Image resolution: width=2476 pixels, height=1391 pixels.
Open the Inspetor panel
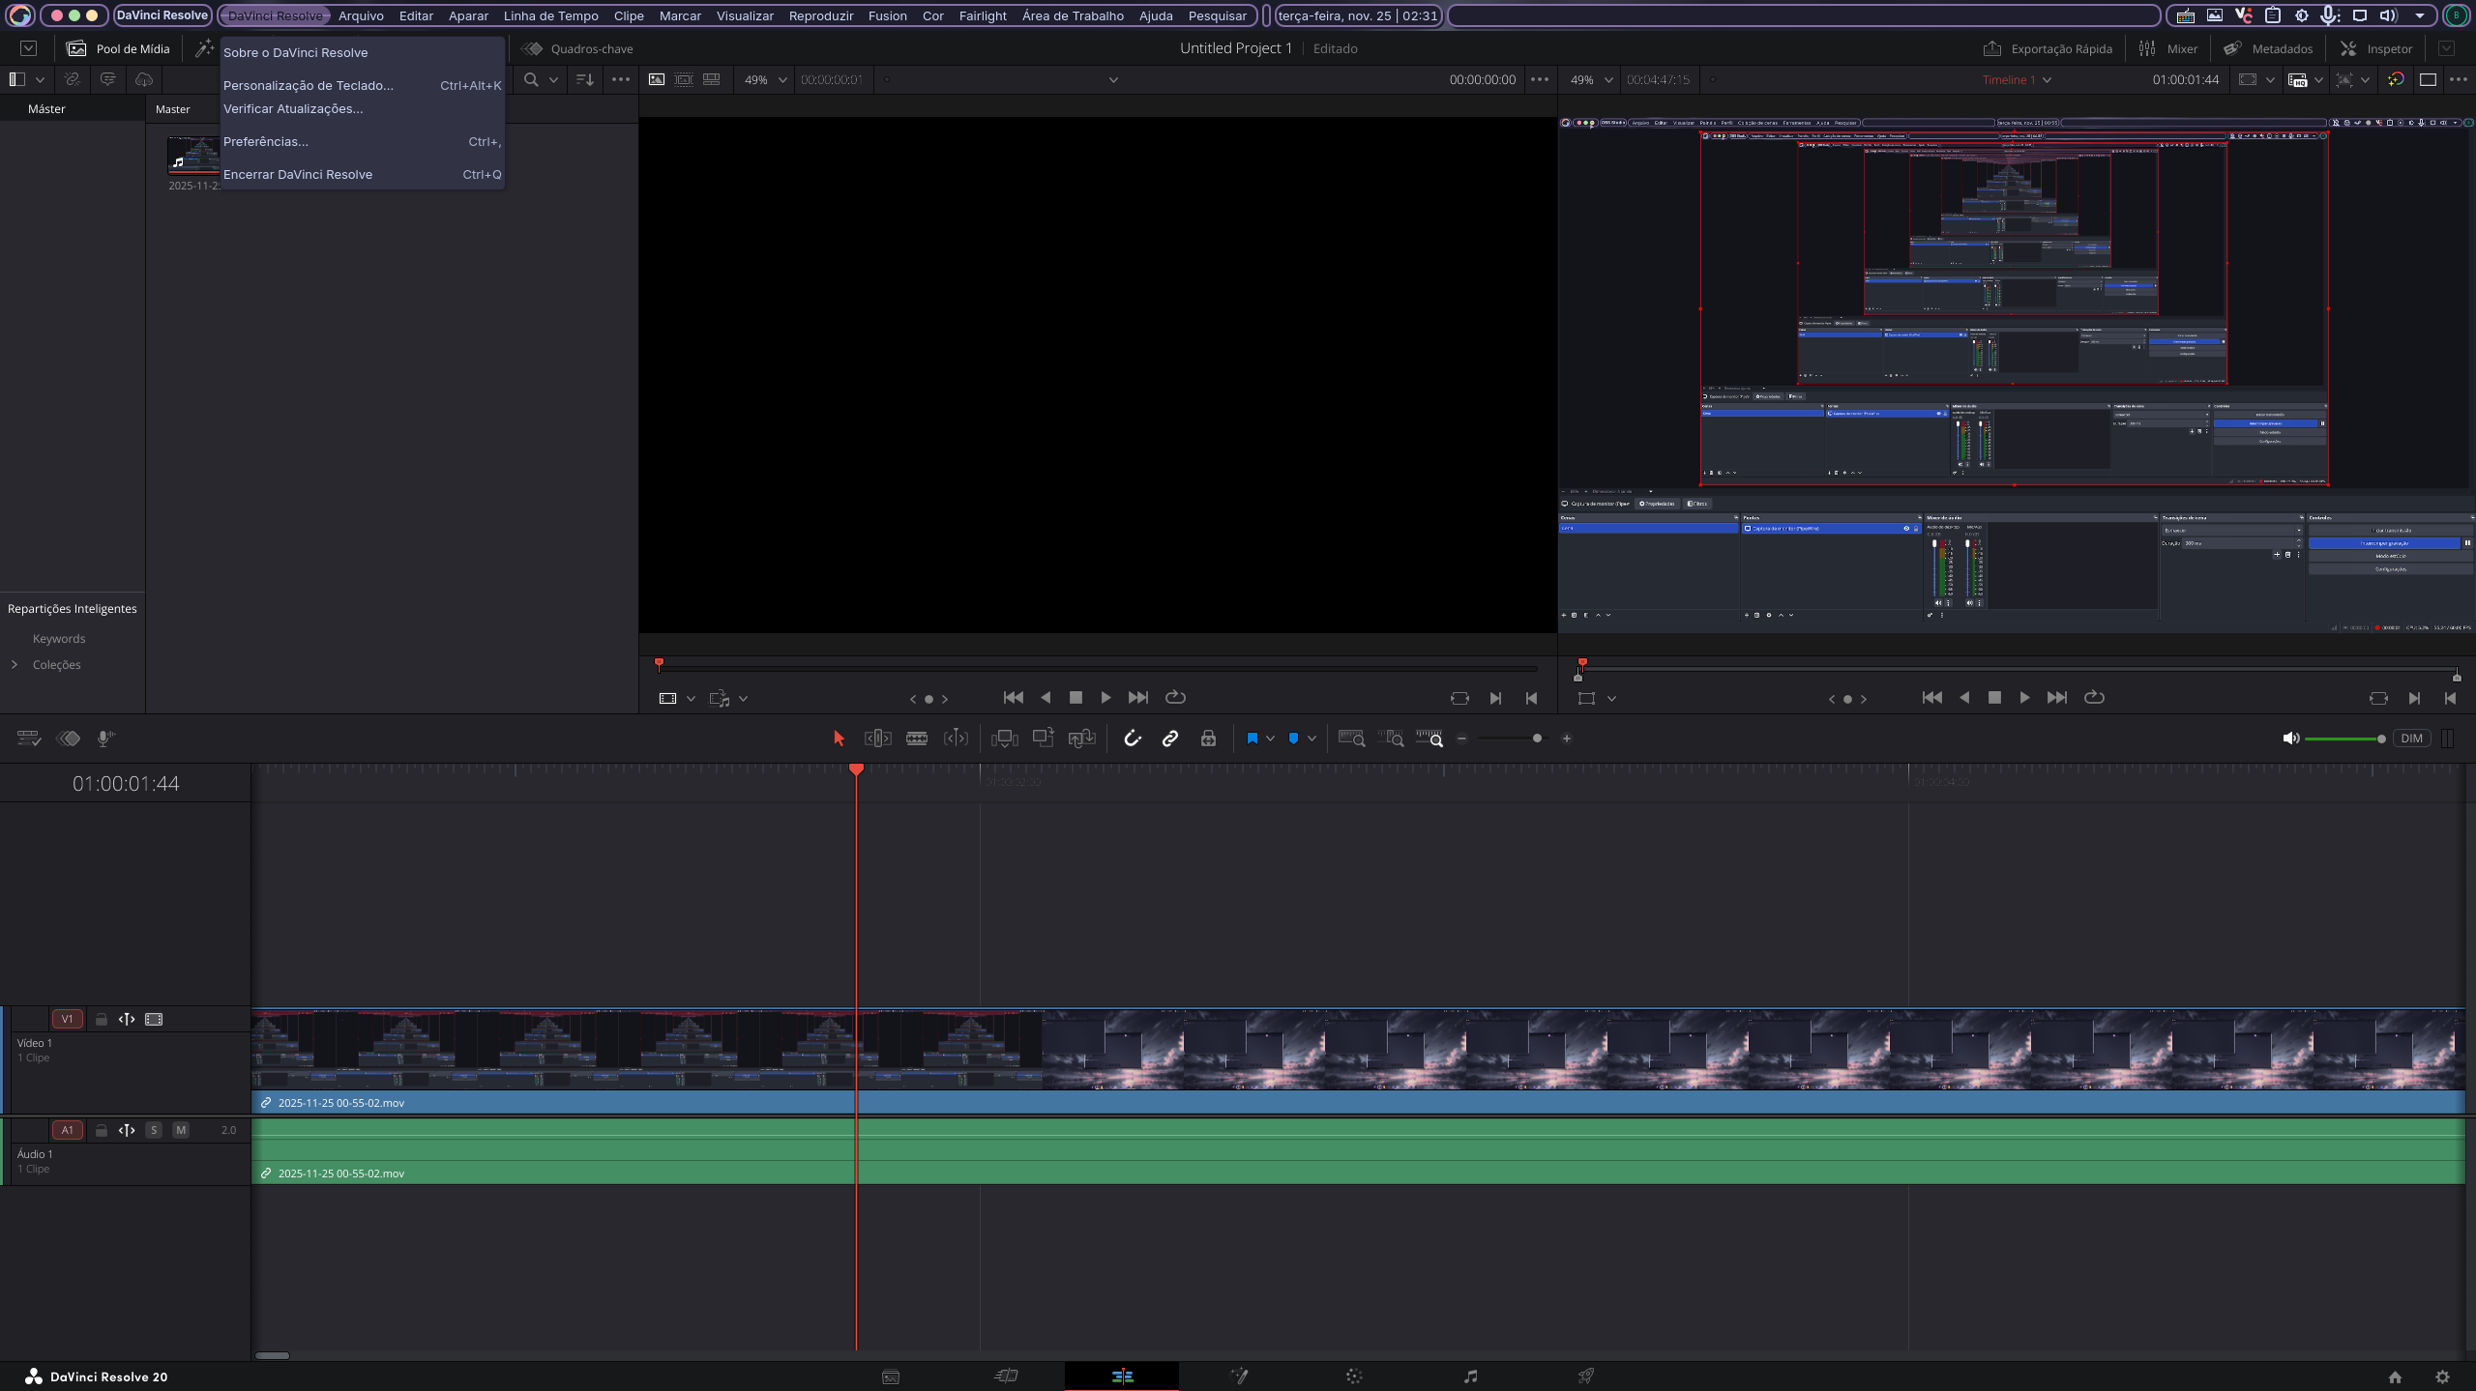coord(2374,48)
